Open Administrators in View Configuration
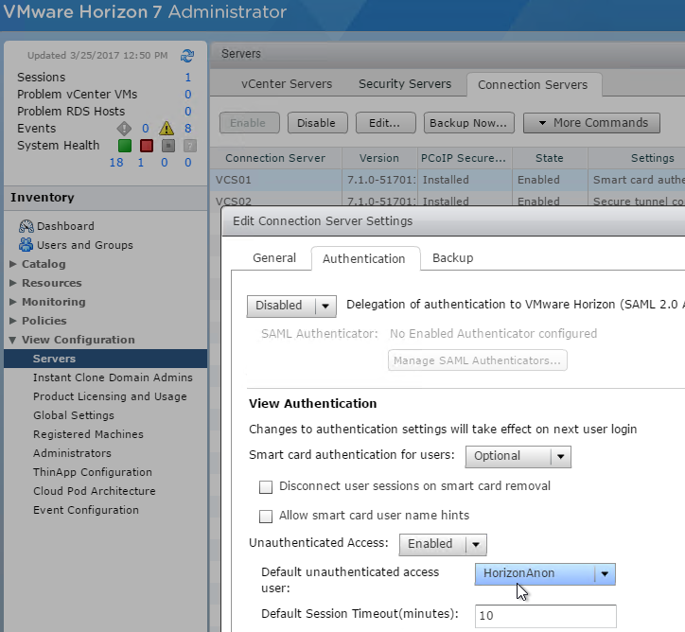This screenshot has width=685, height=632. tap(72, 453)
